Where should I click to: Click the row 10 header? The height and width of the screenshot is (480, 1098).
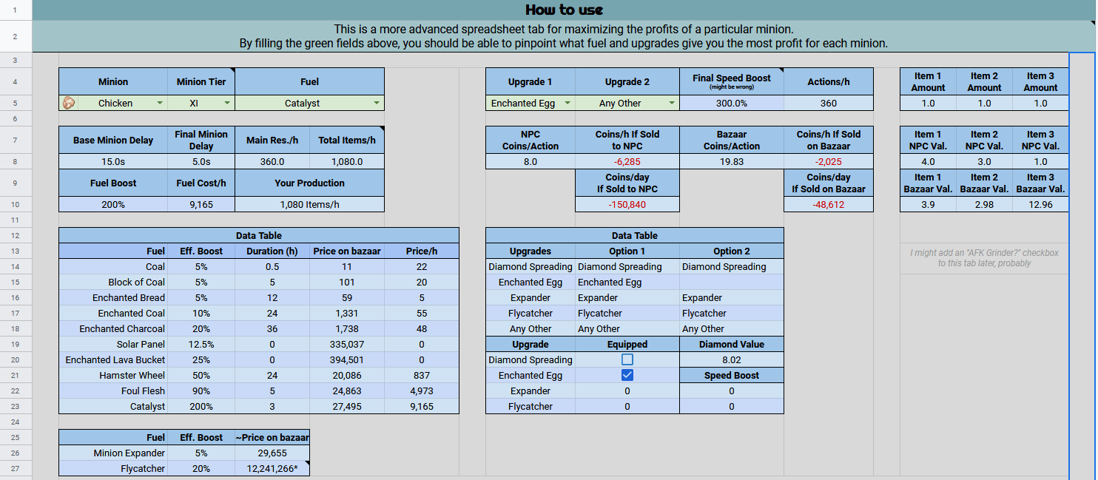pyautogui.click(x=16, y=205)
